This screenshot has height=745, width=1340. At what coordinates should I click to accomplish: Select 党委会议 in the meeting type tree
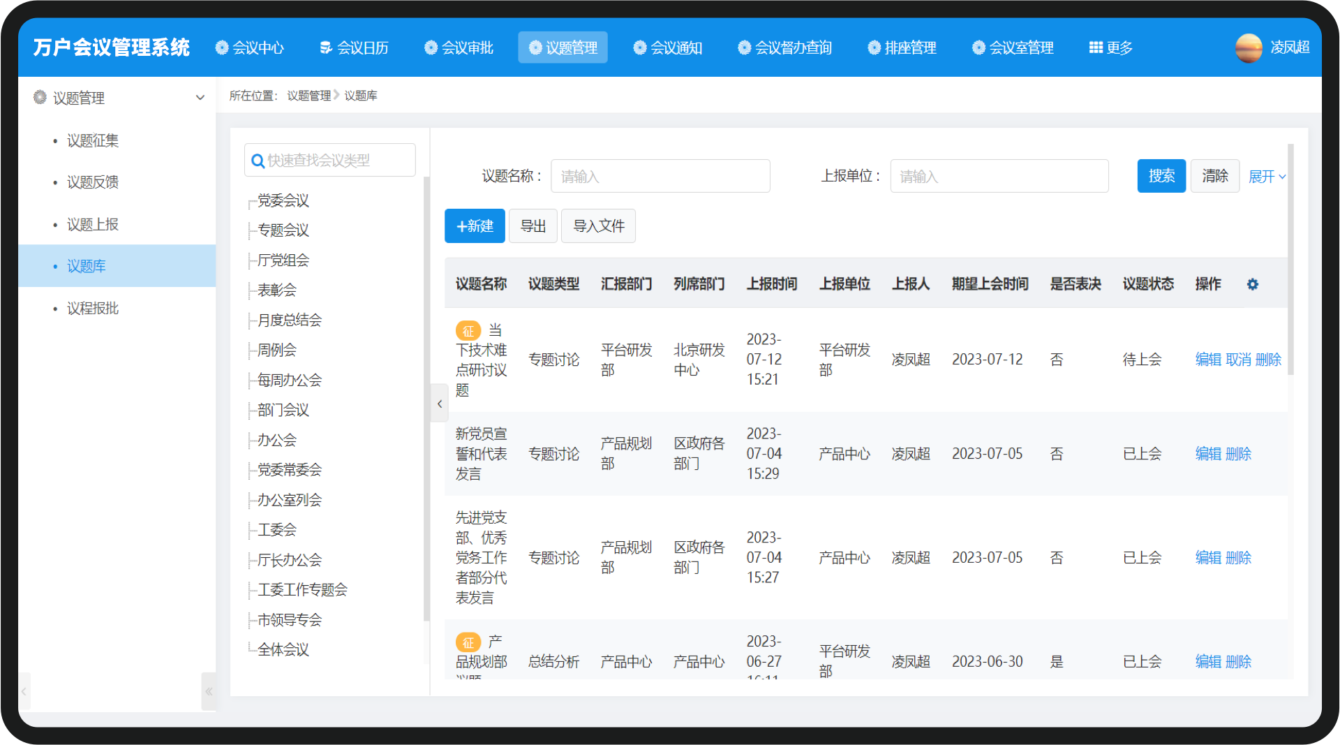pos(283,200)
